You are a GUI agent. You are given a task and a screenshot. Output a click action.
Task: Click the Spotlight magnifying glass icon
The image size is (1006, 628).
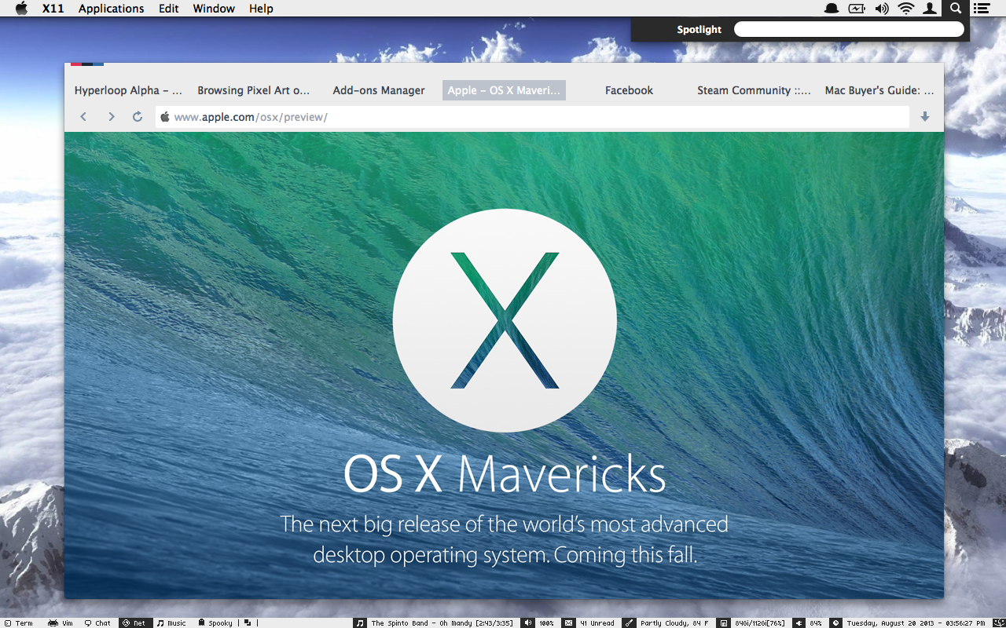955,9
